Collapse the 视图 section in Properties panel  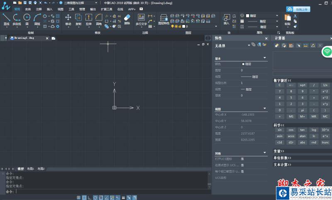click(264, 109)
